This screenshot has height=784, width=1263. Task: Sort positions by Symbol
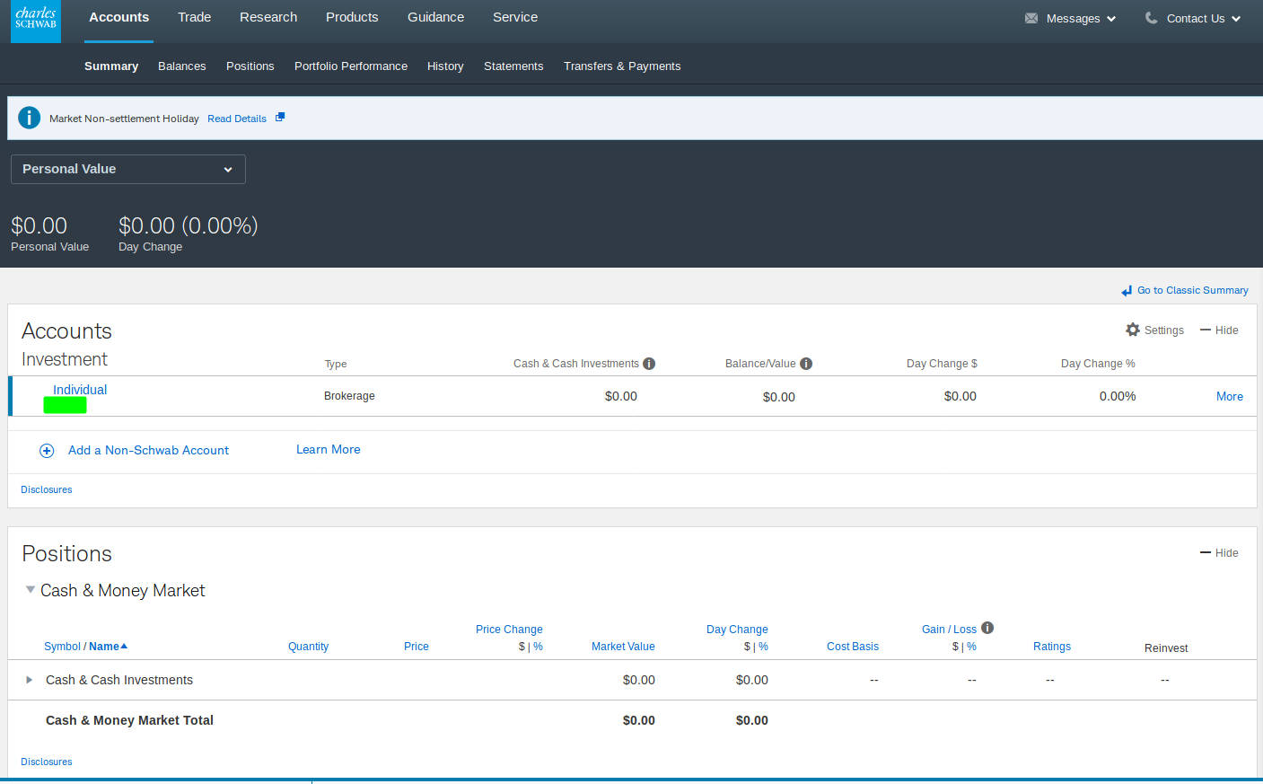[62, 647]
